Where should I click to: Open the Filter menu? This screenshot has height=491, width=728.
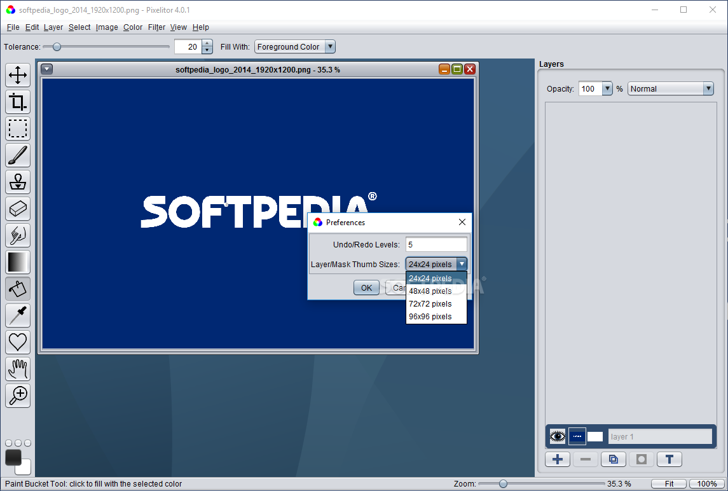156,27
